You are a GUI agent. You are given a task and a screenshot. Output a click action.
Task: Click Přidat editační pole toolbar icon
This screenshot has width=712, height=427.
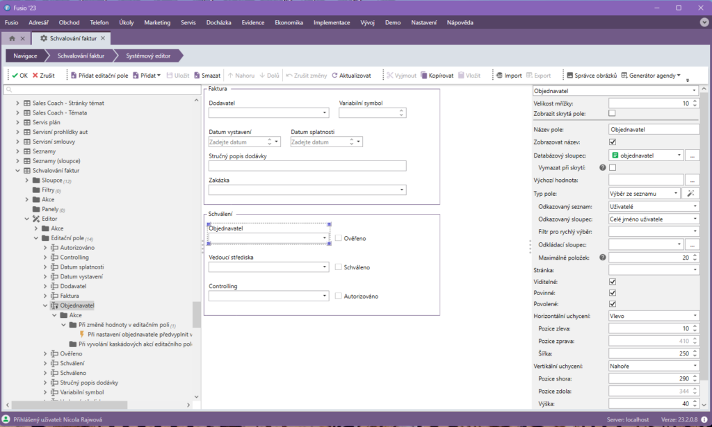pos(74,75)
